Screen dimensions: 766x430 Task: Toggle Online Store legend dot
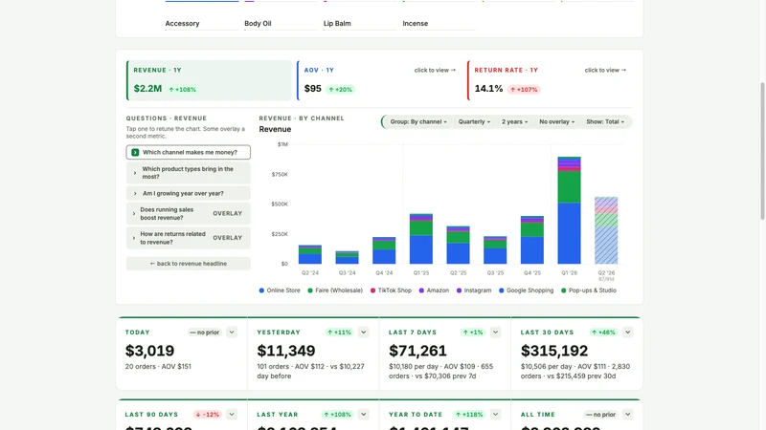coord(261,290)
